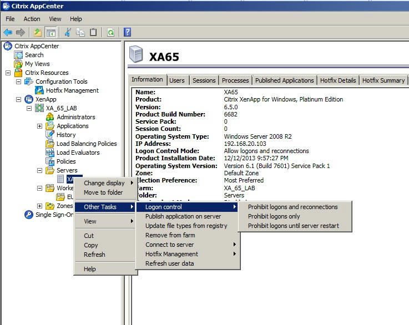Image resolution: width=409 pixels, height=325 pixels.
Task: Switch to the Users tab
Action: 177,80
